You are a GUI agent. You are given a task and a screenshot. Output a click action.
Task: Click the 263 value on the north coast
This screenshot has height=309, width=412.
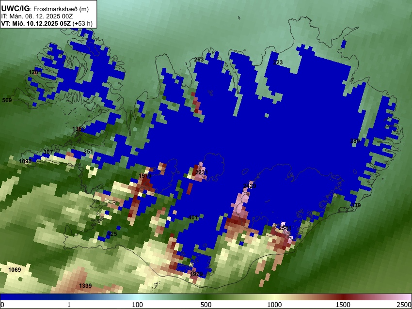(199, 60)
